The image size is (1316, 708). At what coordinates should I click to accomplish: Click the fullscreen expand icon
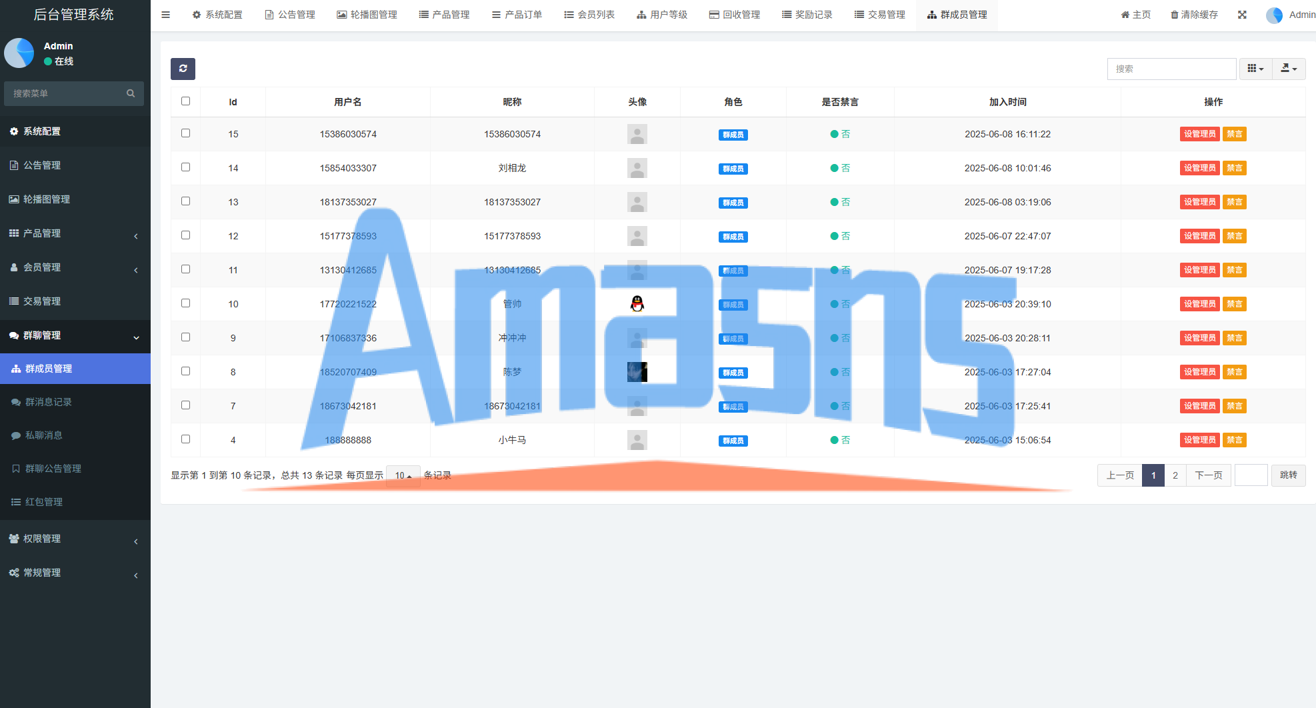point(1242,15)
